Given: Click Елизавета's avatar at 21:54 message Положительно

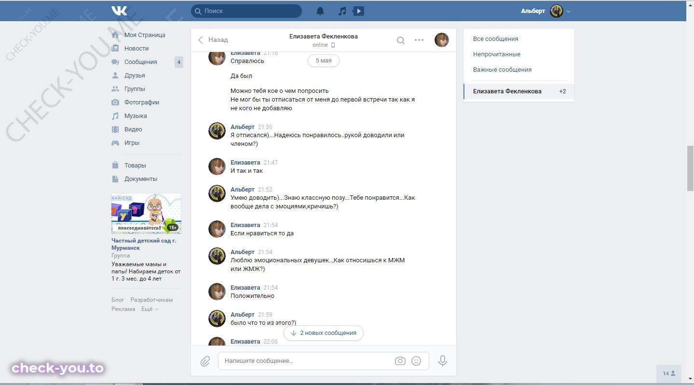Looking at the screenshot, I should 217,292.
